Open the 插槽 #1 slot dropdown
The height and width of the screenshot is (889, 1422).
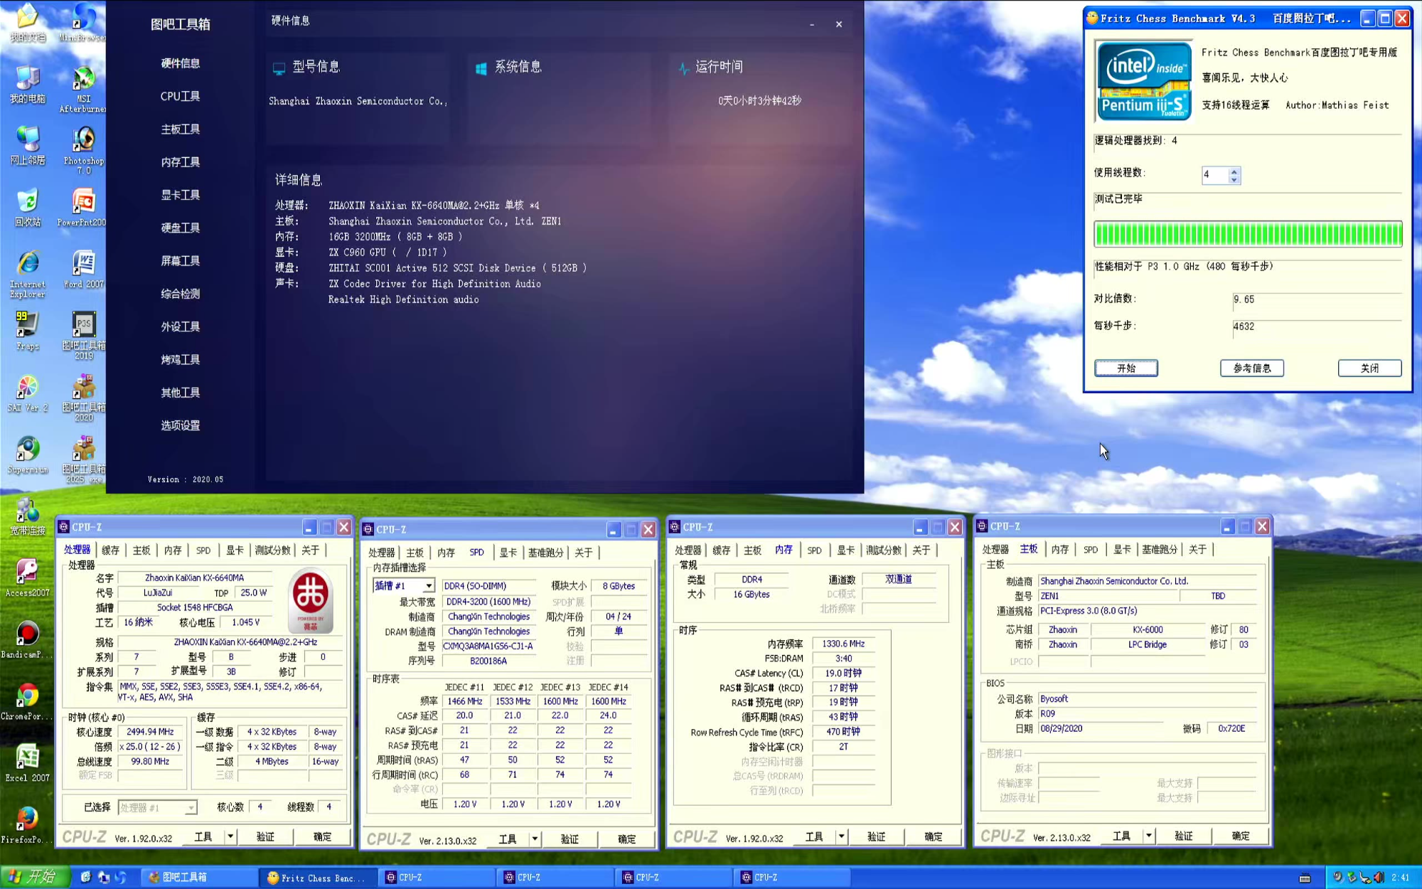click(428, 586)
